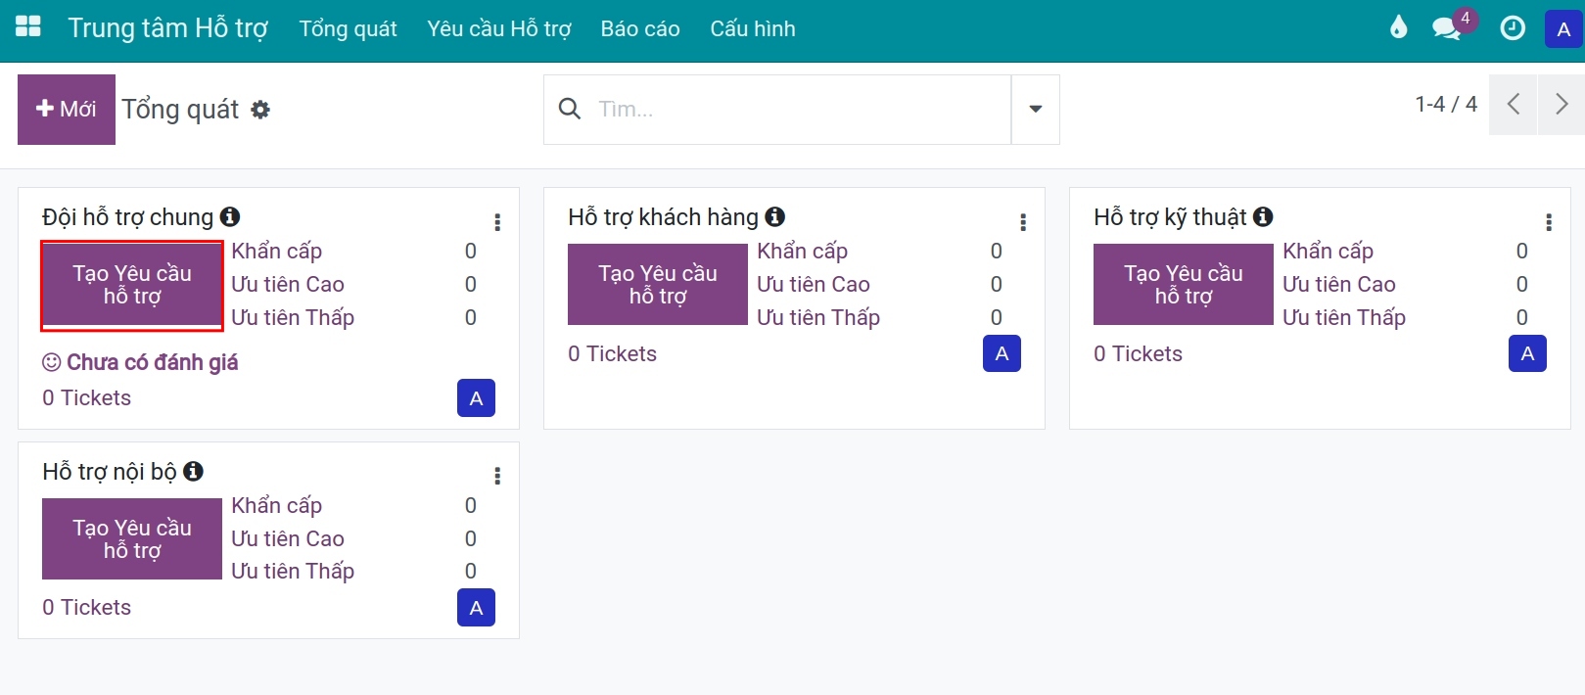This screenshot has width=1585, height=695.
Task: Open the kebab menu on Hỗ trợ kỹ thuật
Action: [x=1549, y=222]
